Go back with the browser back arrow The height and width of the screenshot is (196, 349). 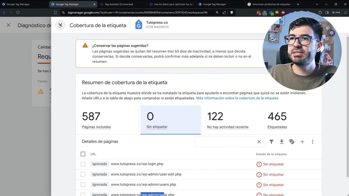tap(4, 13)
